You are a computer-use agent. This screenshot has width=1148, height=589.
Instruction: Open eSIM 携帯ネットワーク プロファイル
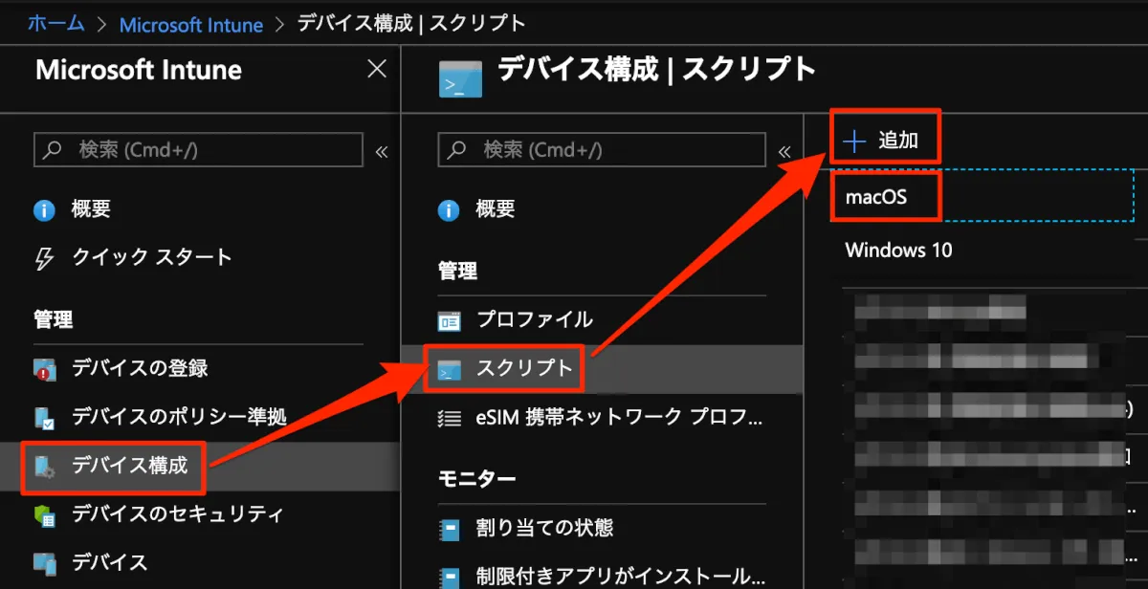pyautogui.click(x=619, y=417)
